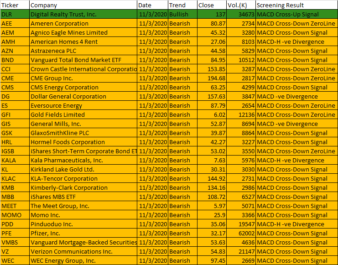Click the MACD Cross-Up Signal cell
Viewport: 338px width, 265px height.
coord(296,14)
